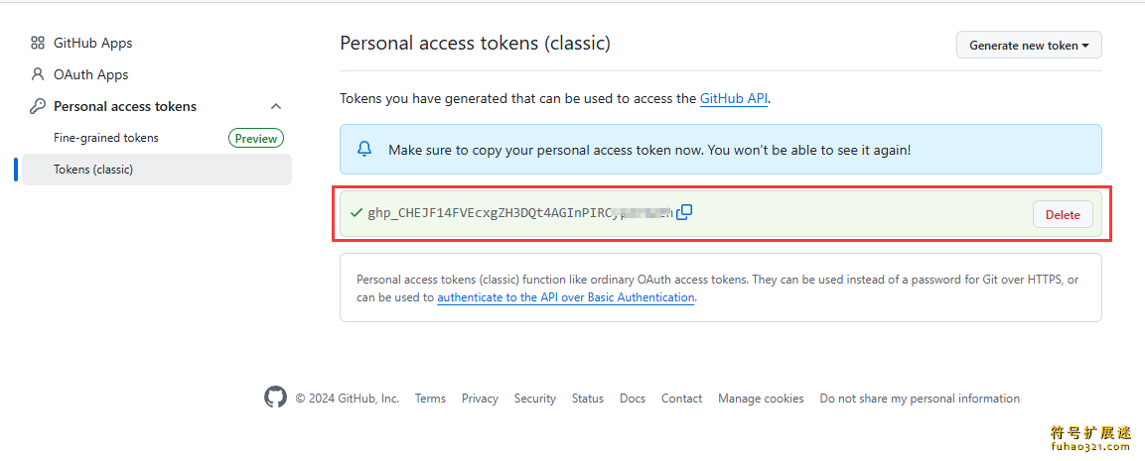Open the Manage cookies footer link
The width and height of the screenshot is (1145, 461).
pyautogui.click(x=761, y=399)
